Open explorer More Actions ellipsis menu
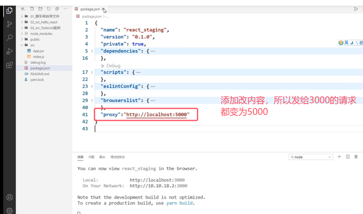363x214 pixels. pos(66,9)
